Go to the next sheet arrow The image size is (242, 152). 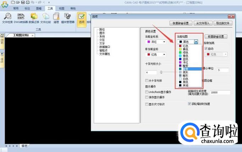(x=13, y=146)
